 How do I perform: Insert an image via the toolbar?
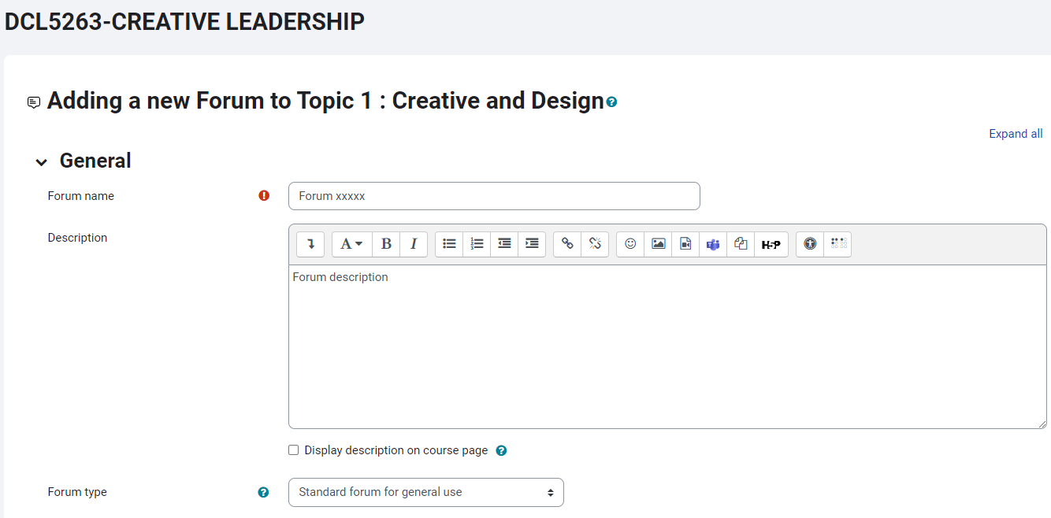[658, 244]
